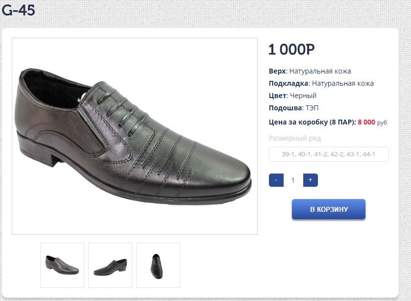Select the Верх material label
The height and width of the screenshot is (301, 411).
(277, 71)
